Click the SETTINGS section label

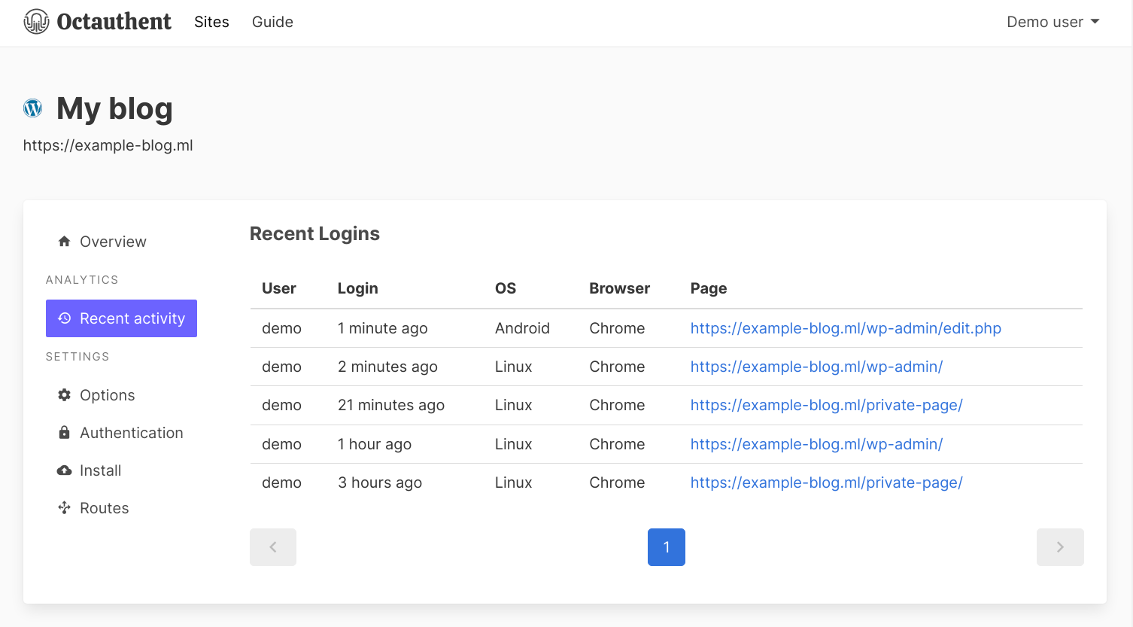(77, 356)
